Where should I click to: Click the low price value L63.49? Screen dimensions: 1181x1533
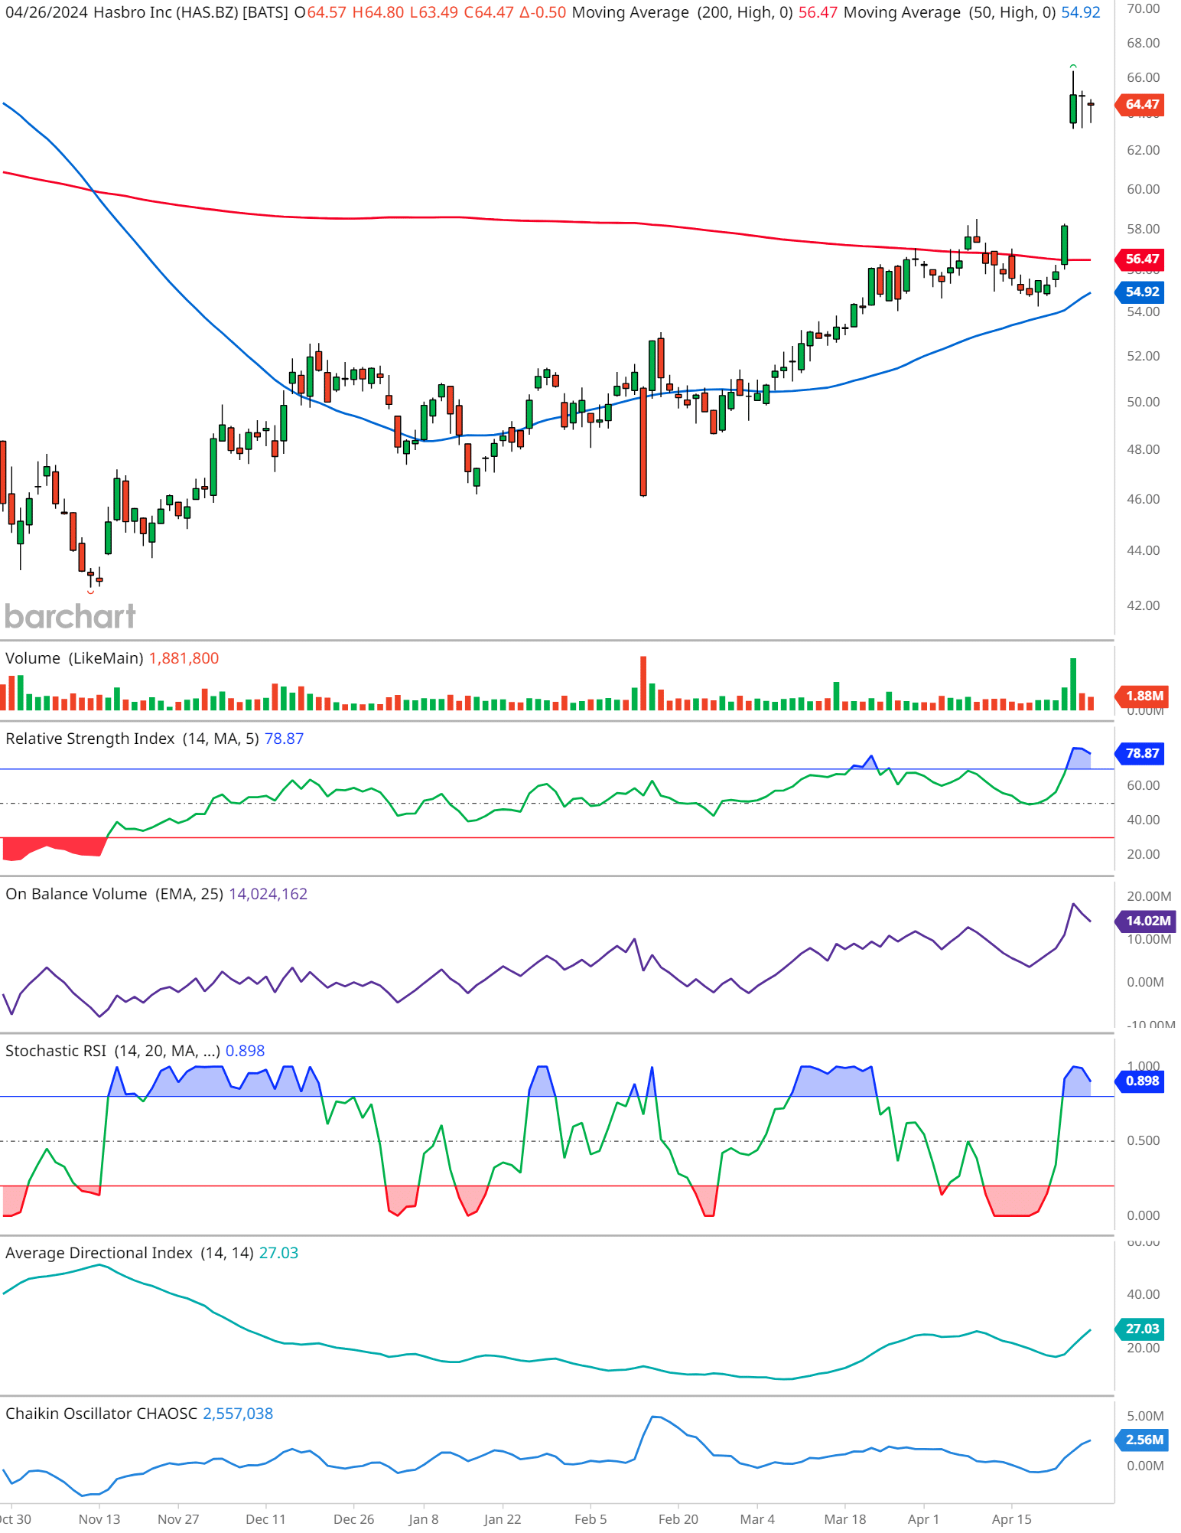(x=434, y=13)
